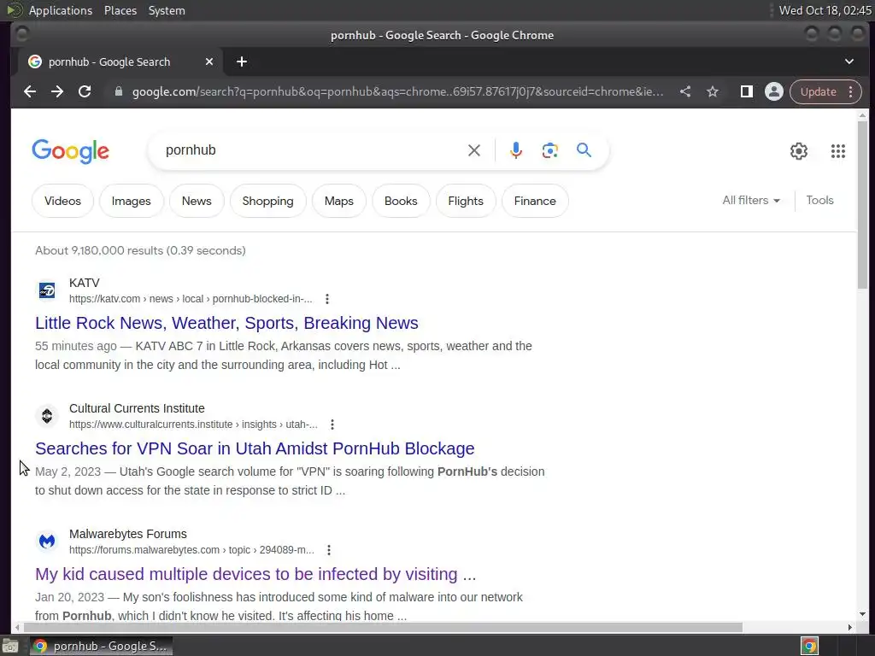Search by image with Google Lens icon
This screenshot has width=875, height=656.
(x=549, y=150)
